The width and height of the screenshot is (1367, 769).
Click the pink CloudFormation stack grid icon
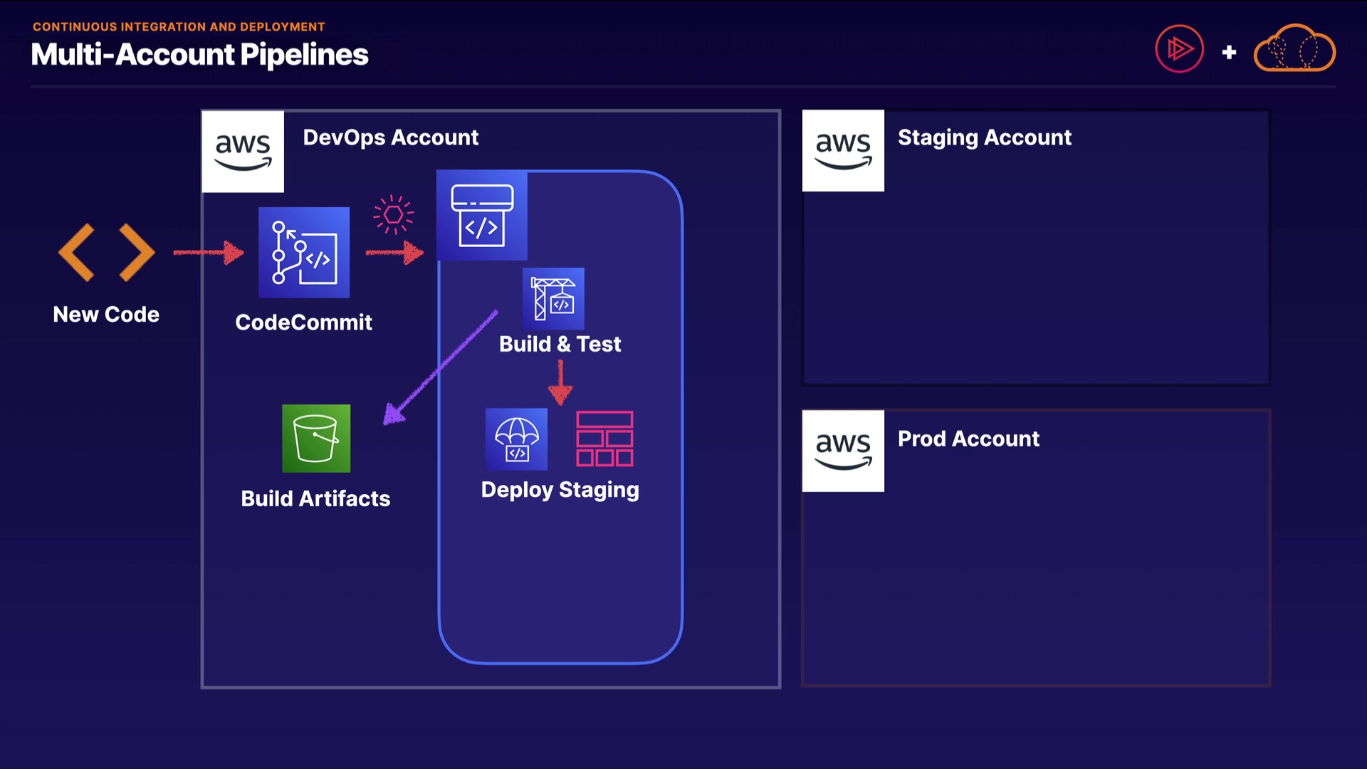604,439
